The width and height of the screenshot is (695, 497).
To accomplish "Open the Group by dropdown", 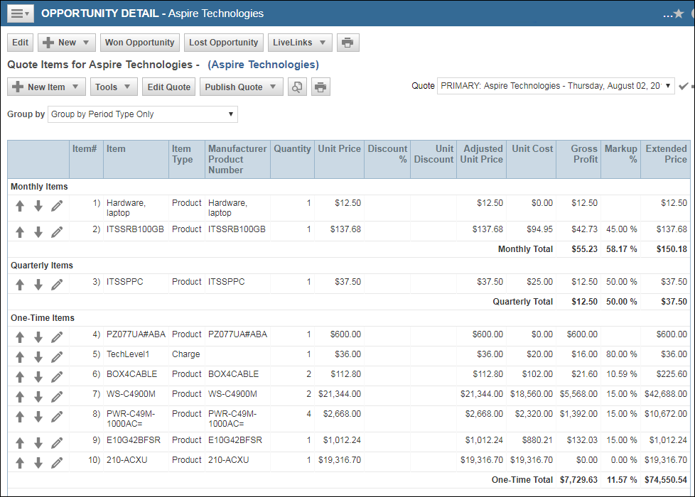I will click(x=143, y=114).
